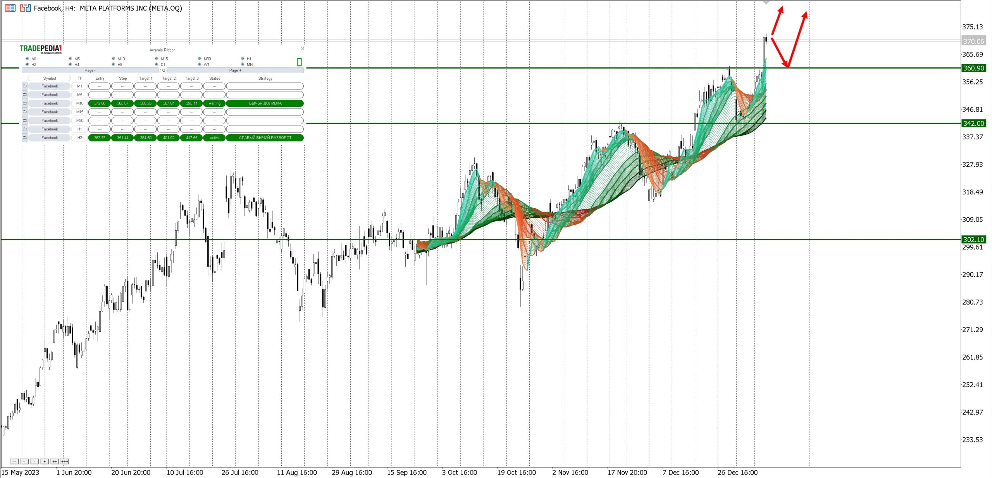This screenshot has height=478, width=992.
Task: Select the M15 timeframe radio button
Action: 157,59
